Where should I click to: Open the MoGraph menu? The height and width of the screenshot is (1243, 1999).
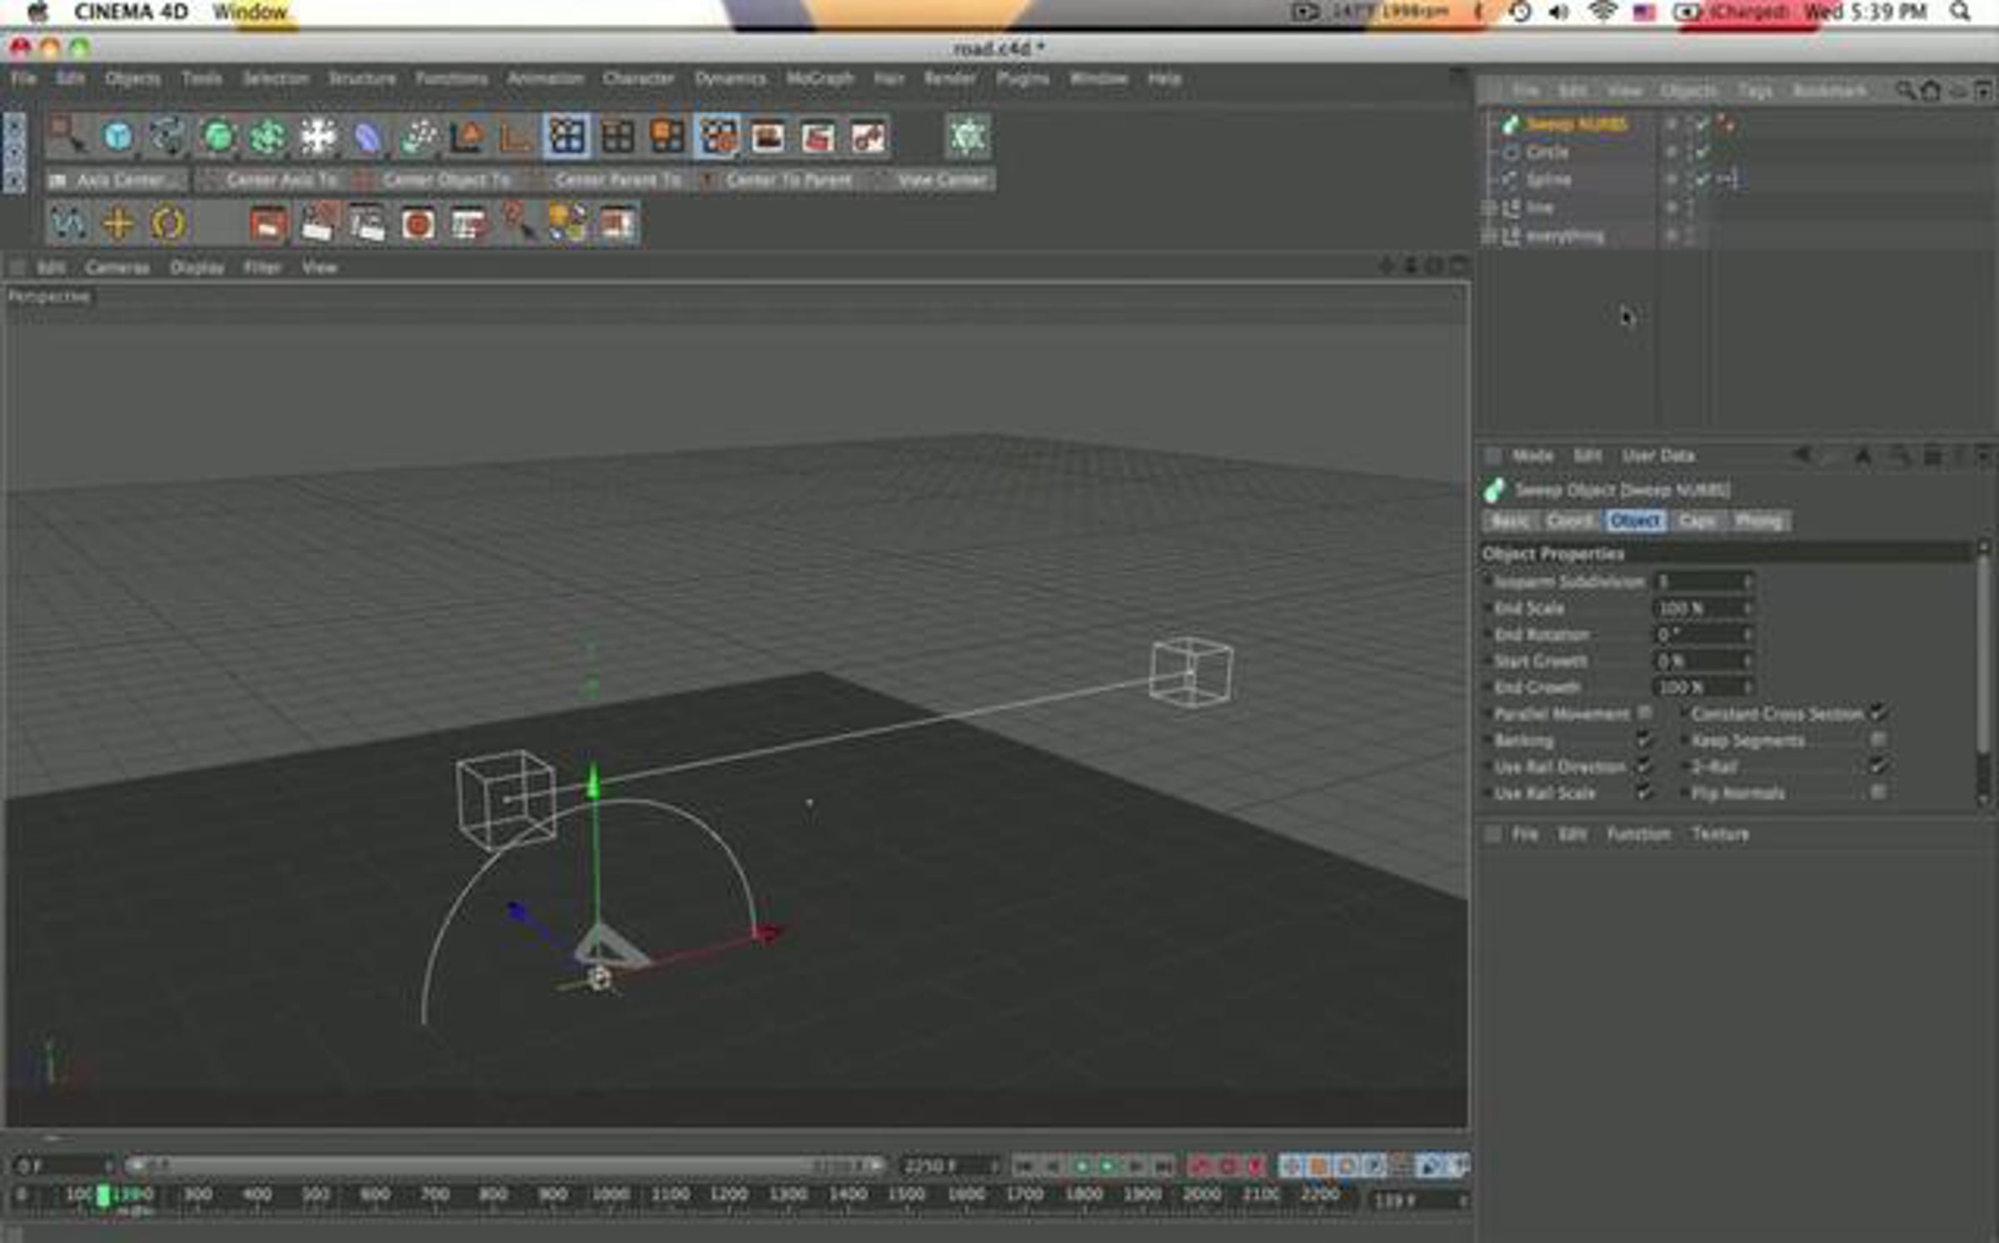click(820, 78)
